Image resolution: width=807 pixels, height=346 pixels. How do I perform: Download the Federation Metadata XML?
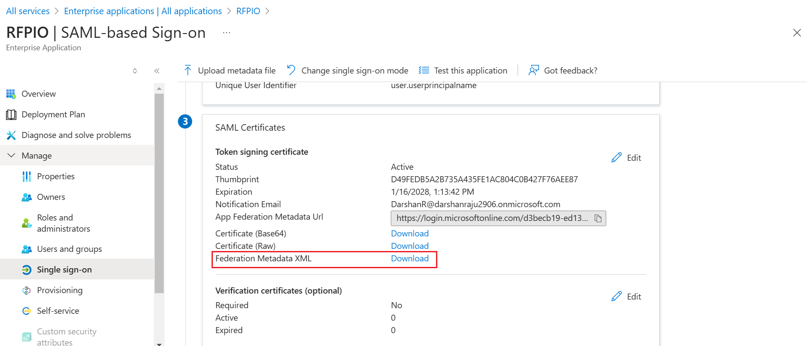coord(410,258)
